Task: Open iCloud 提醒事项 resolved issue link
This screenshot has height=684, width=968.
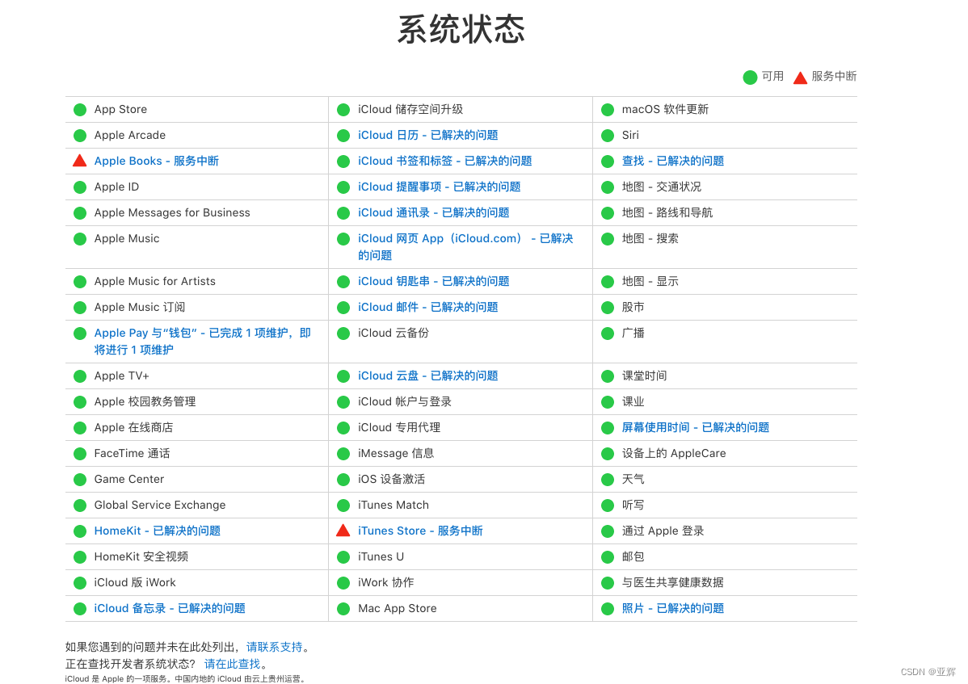Action: coord(440,187)
